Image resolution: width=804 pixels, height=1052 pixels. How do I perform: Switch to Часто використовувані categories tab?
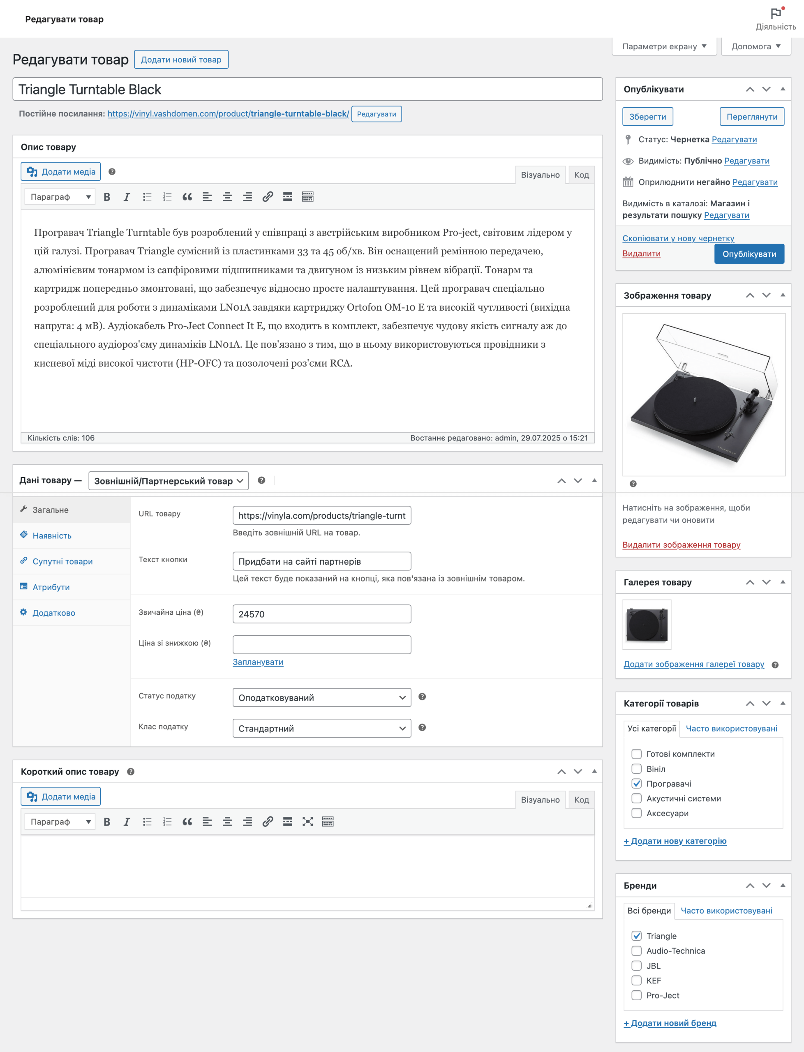pos(731,729)
